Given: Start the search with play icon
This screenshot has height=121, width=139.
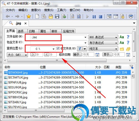Looking at the screenshot, I should coord(87,17).
